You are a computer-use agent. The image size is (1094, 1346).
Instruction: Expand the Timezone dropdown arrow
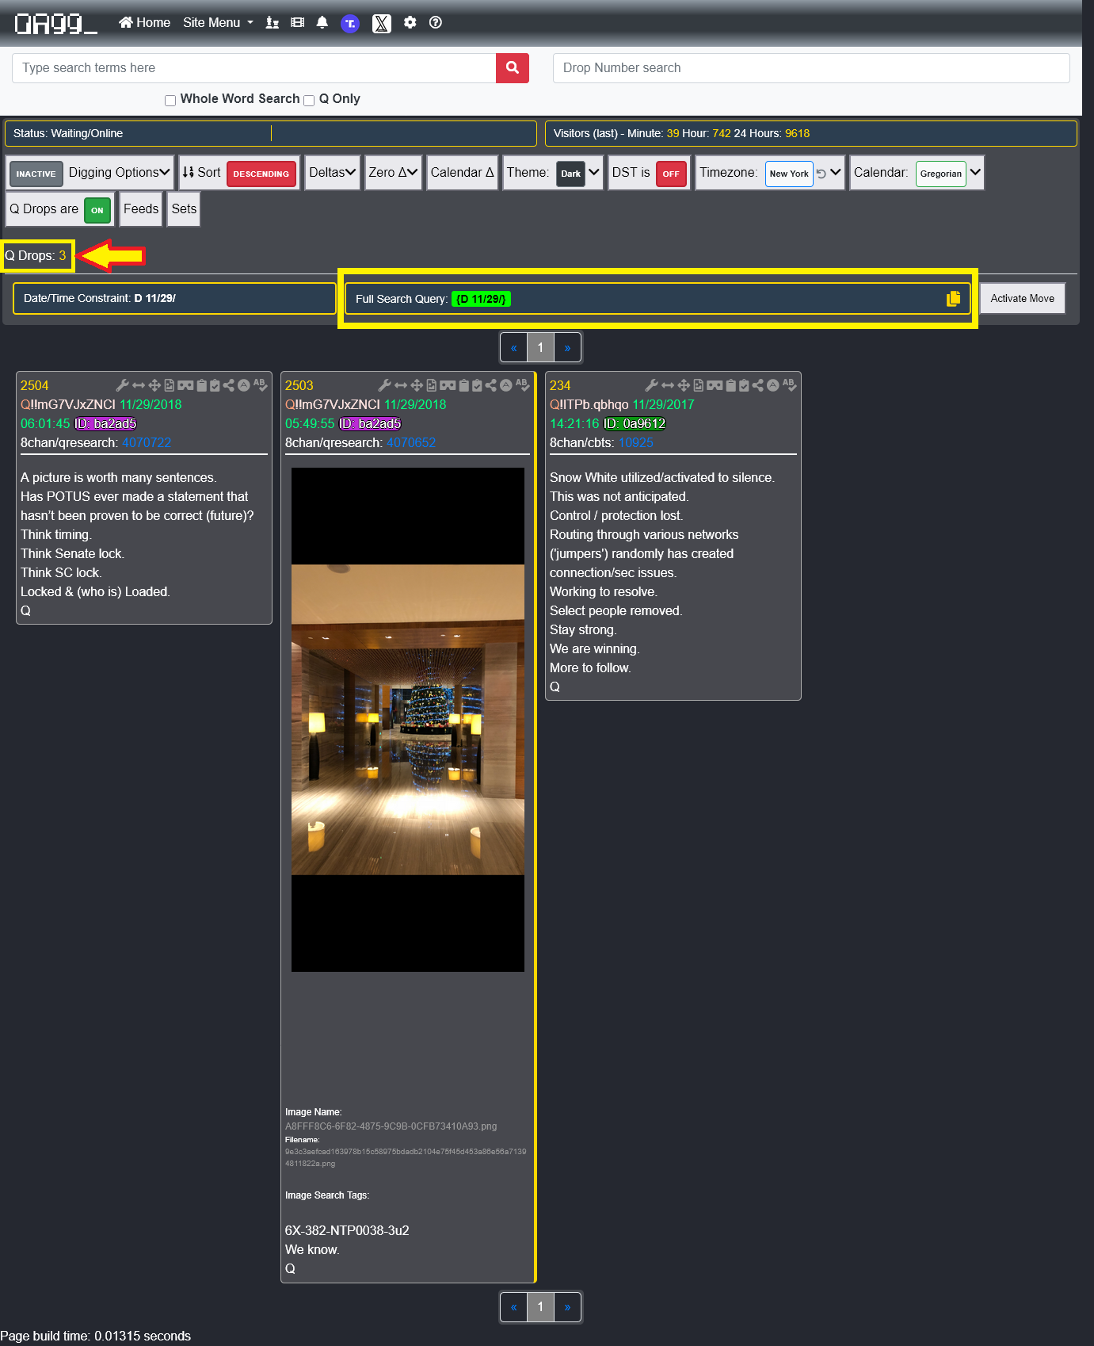[835, 173]
